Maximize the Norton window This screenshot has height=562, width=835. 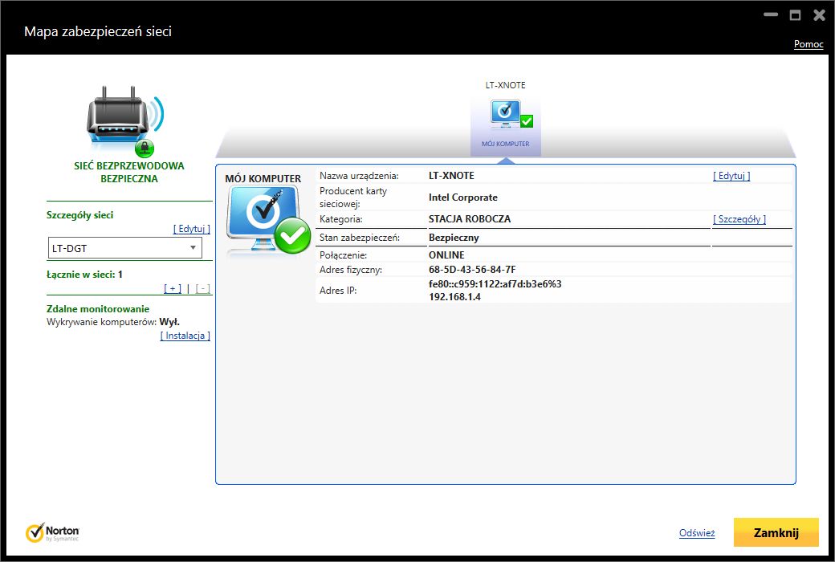[x=795, y=15]
